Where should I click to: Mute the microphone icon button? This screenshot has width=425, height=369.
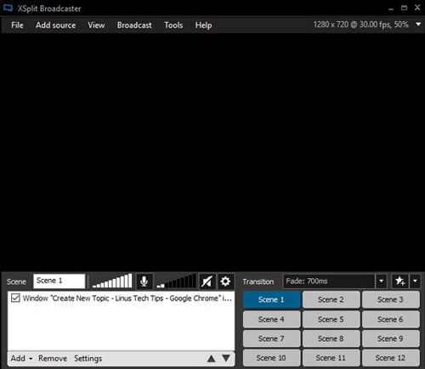click(x=144, y=281)
